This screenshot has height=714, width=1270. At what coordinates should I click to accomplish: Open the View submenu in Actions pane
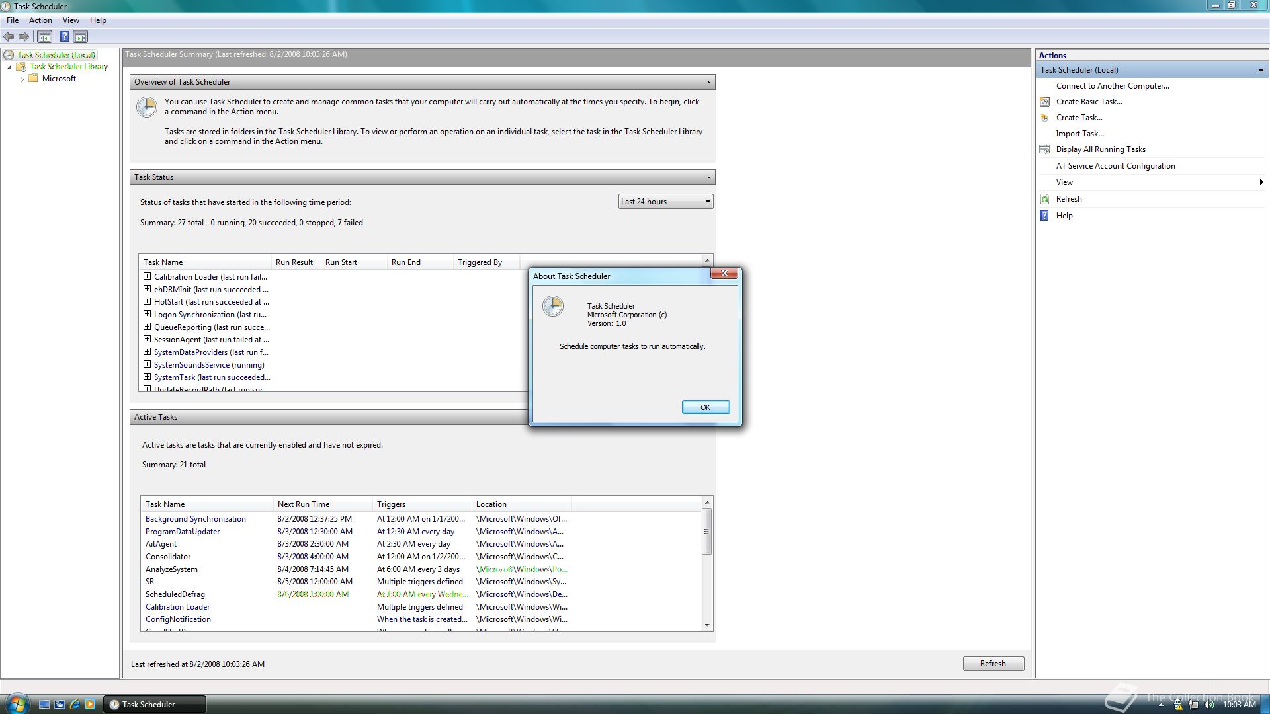(1152, 182)
